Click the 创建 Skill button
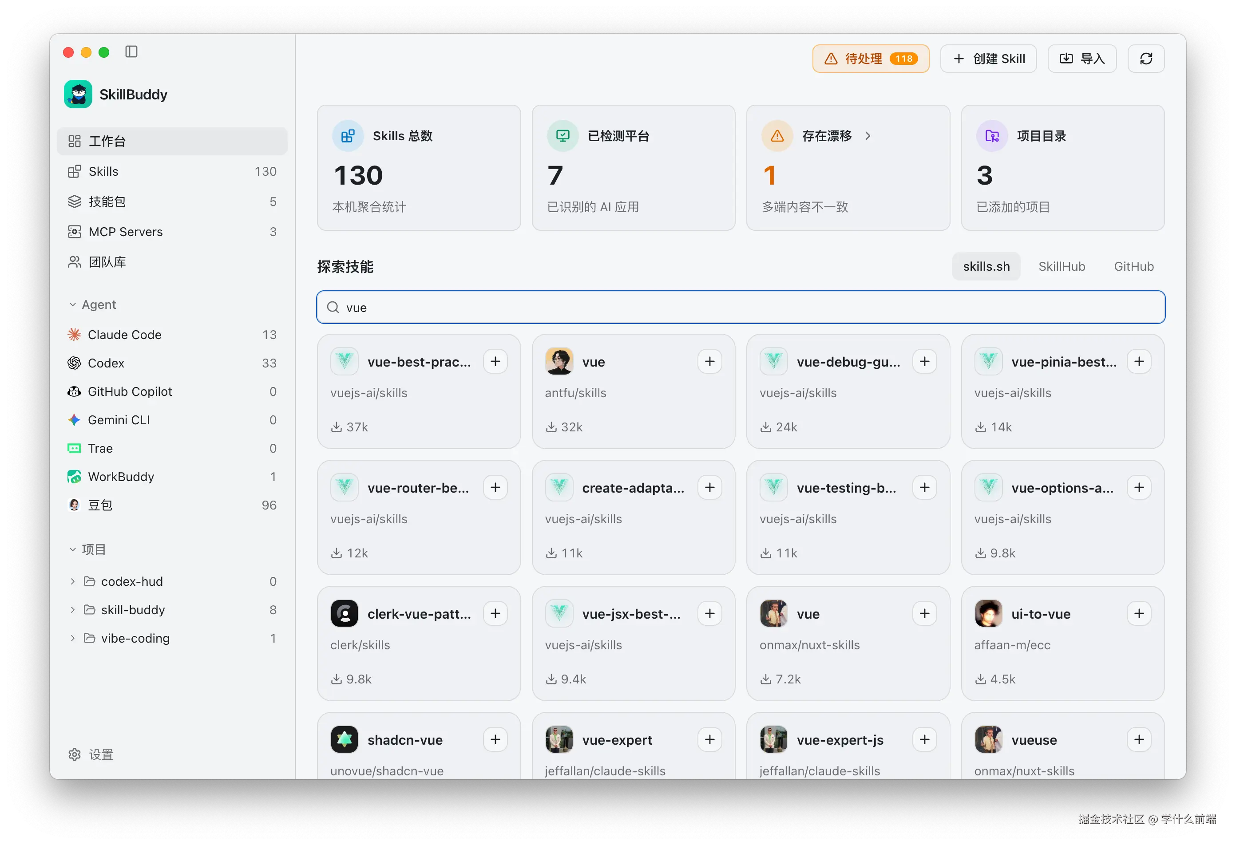The height and width of the screenshot is (845, 1236). point(989,59)
